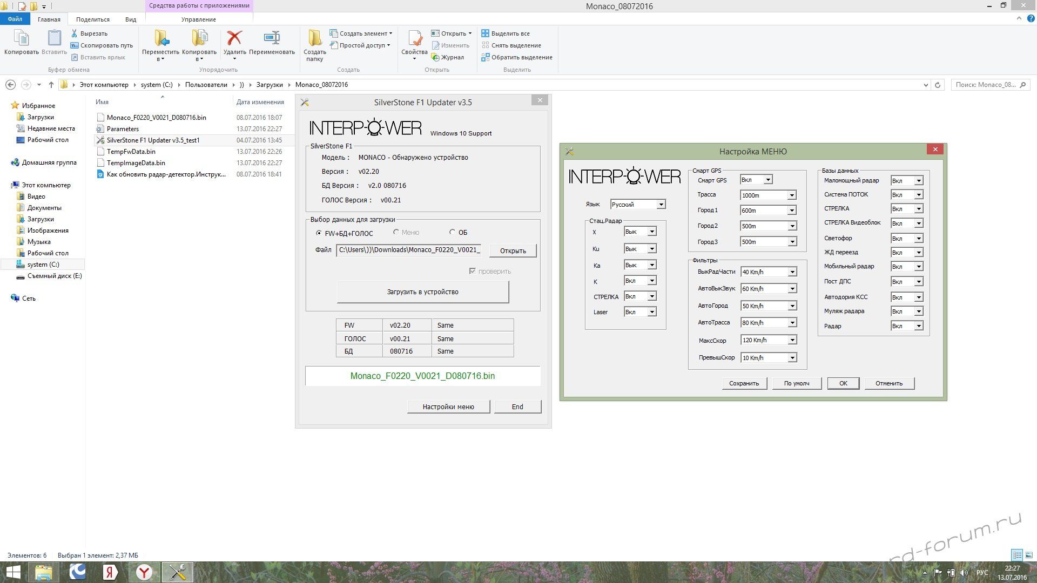Image resolution: width=1037 pixels, height=583 pixels.
Task: Select Загрузки under Избранное sidebar
Action: tap(41, 117)
